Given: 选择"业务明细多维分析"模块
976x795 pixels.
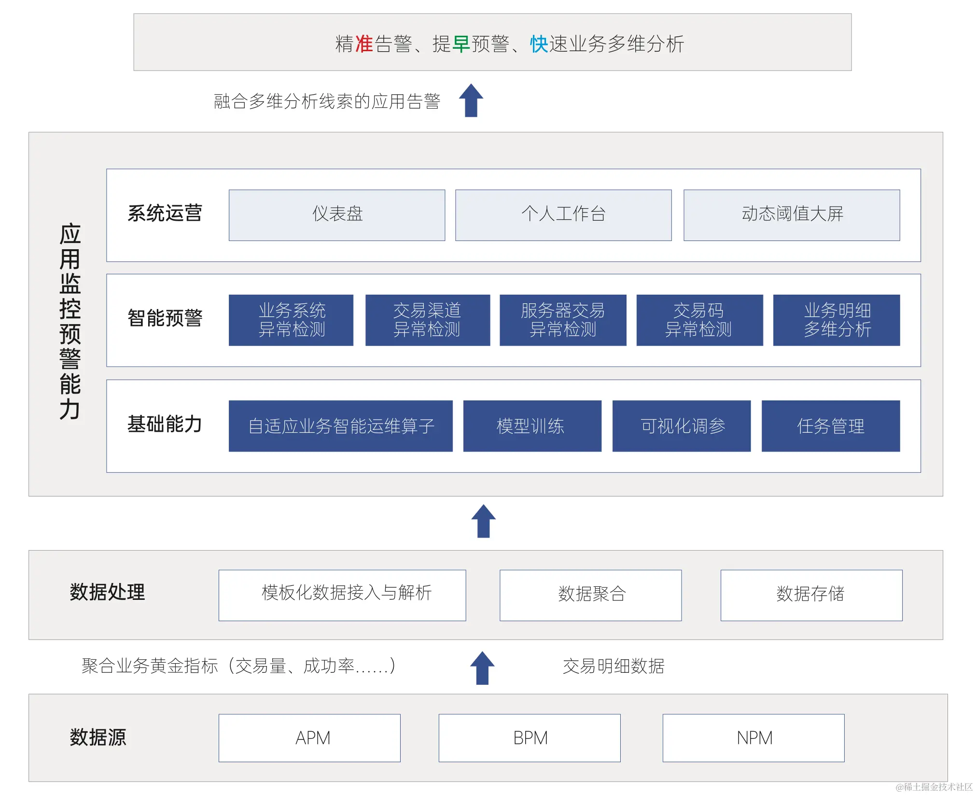Looking at the screenshot, I should point(837,320).
